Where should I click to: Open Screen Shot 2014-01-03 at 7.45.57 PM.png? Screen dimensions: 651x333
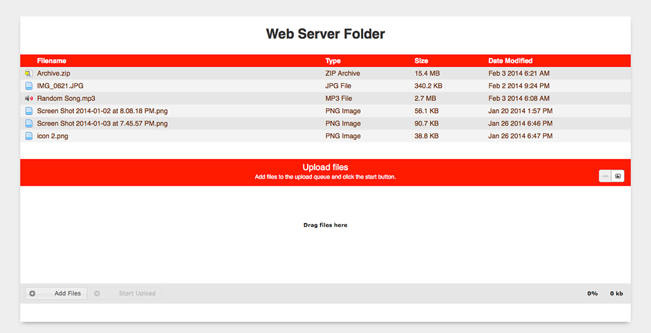pos(102,123)
